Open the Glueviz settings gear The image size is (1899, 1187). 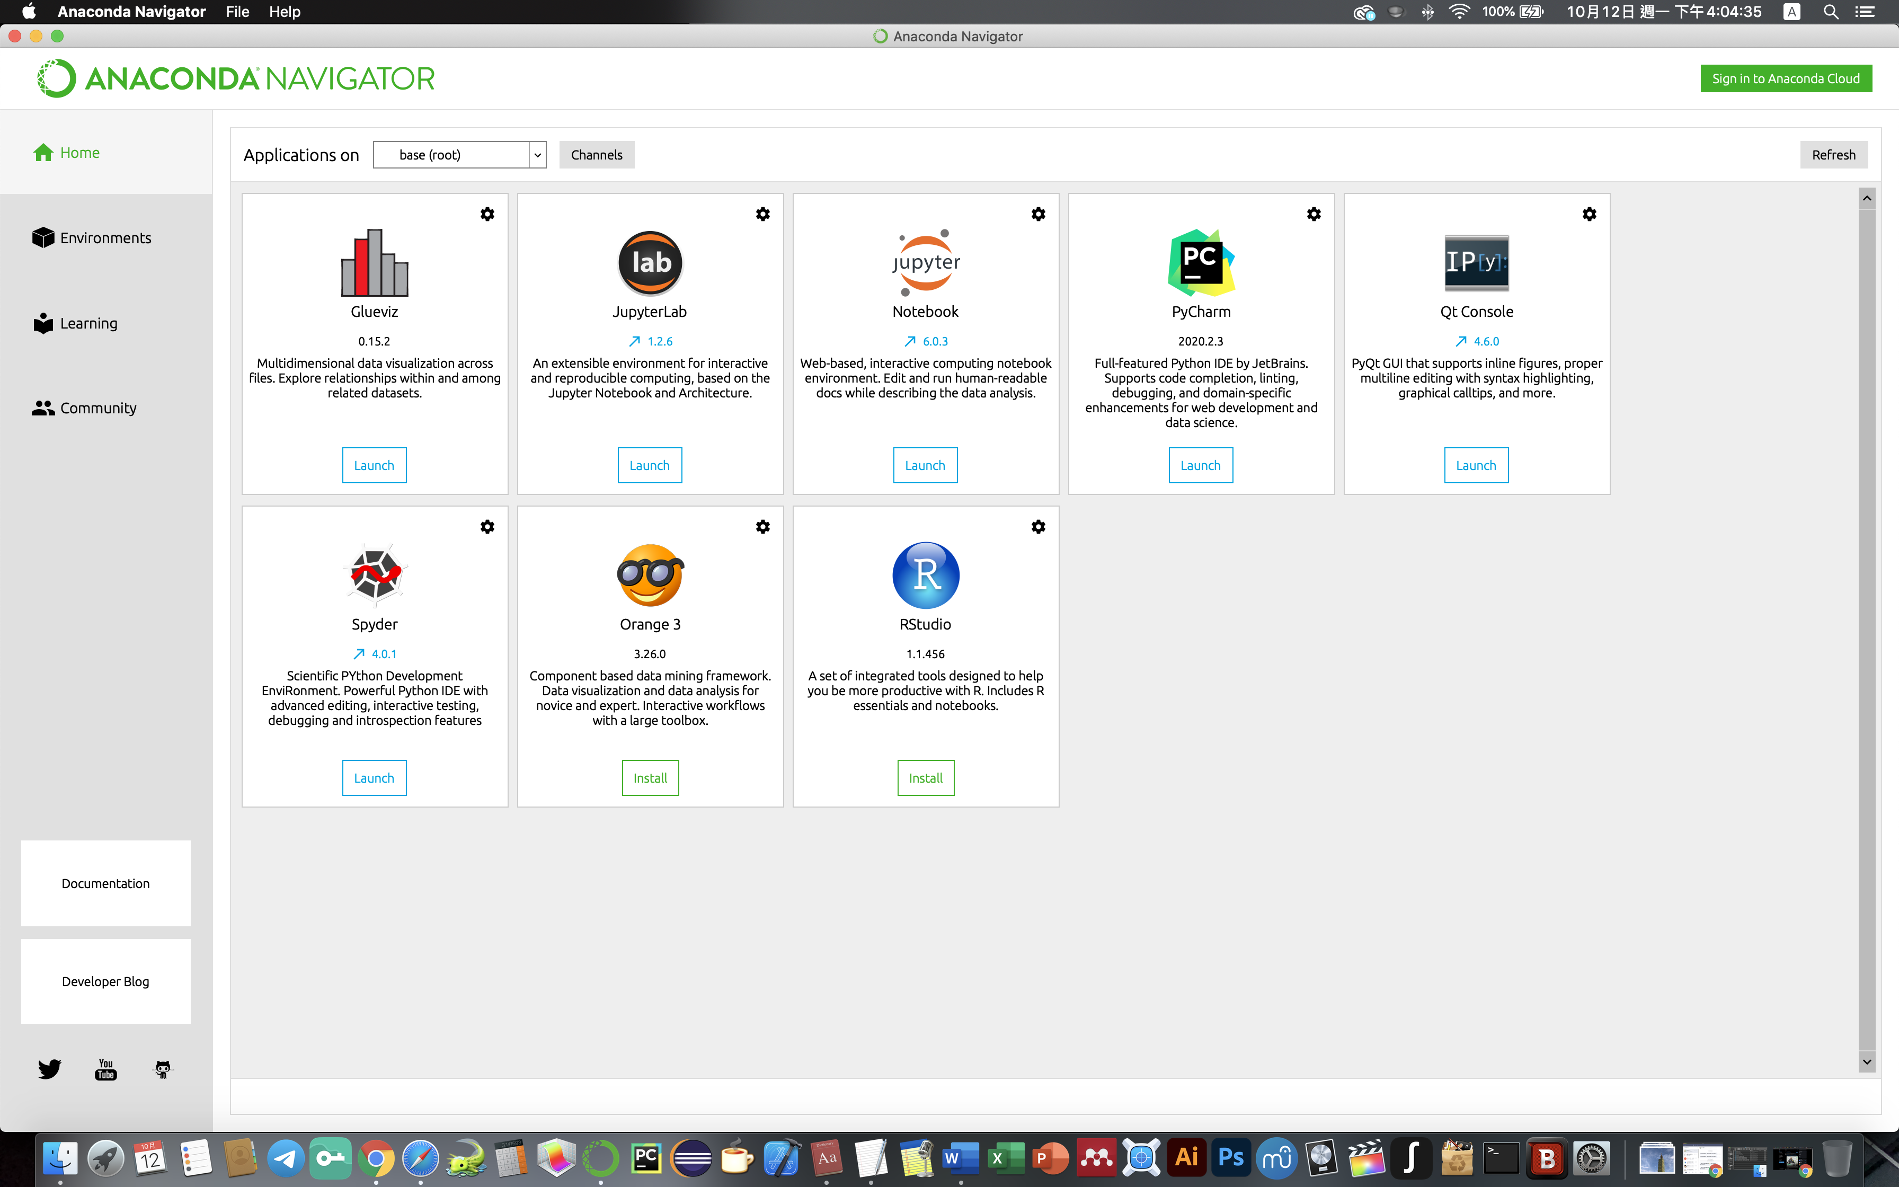click(x=487, y=214)
